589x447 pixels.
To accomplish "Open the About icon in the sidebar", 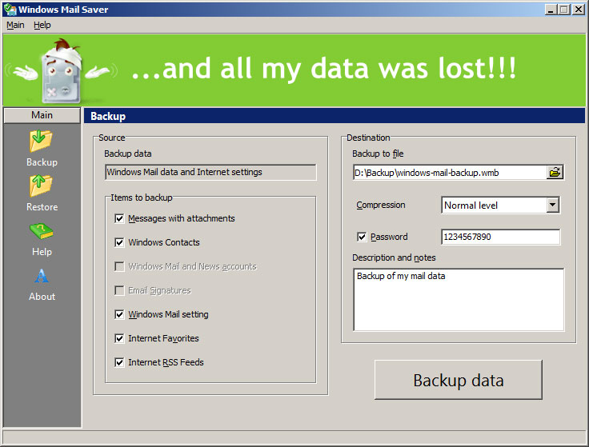I will click(42, 276).
